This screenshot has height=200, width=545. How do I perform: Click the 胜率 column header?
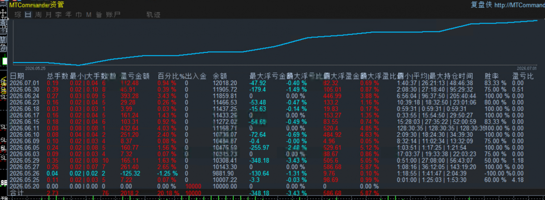tap(492, 76)
